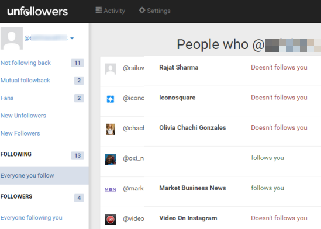Click the 13 following count badge
321x229 pixels.
77,155
